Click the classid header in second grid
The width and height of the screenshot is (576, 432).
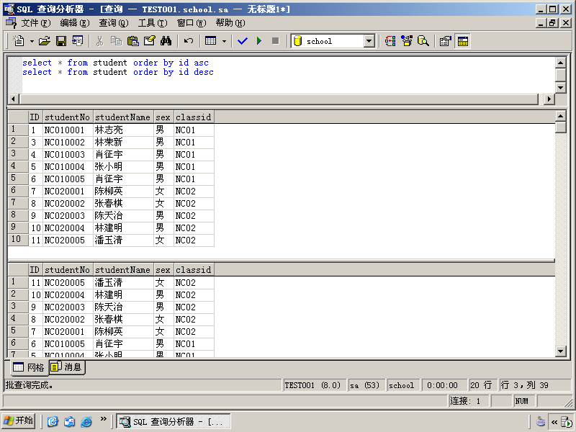coord(194,270)
